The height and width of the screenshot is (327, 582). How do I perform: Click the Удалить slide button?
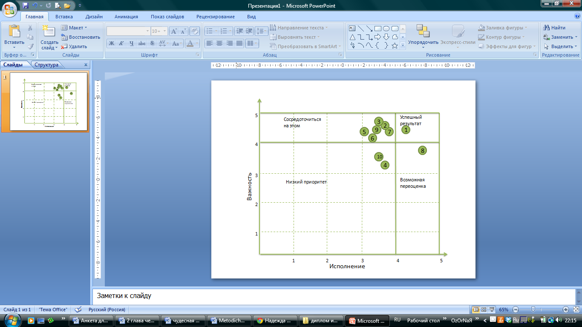74,46
